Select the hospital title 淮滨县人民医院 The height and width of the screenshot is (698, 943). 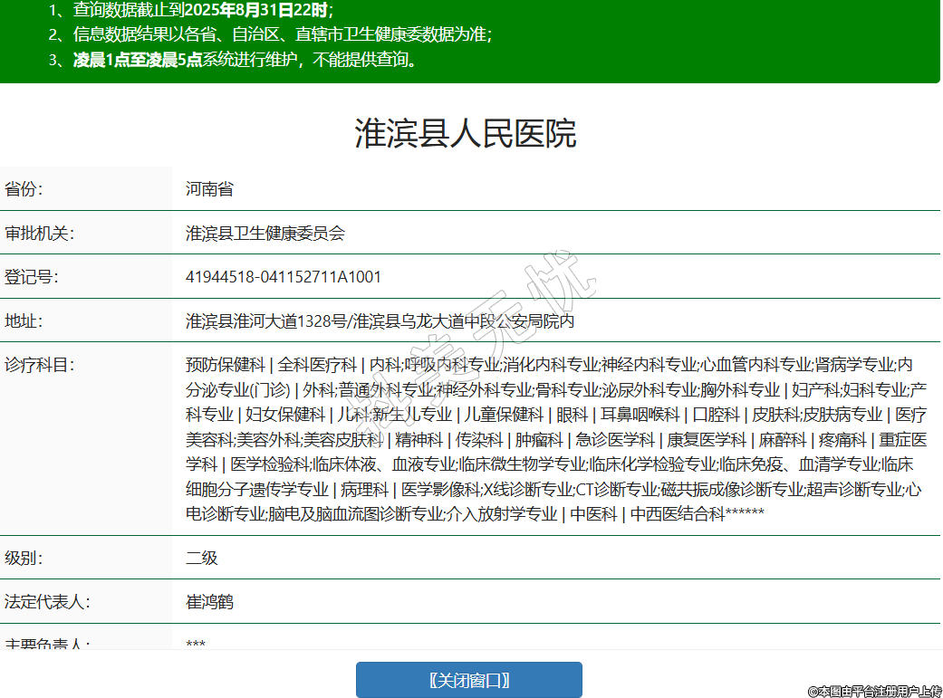point(465,133)
